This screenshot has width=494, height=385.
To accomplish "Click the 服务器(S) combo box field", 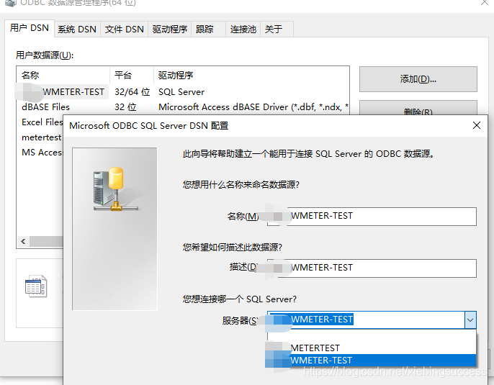I will (x=366, y=320).
